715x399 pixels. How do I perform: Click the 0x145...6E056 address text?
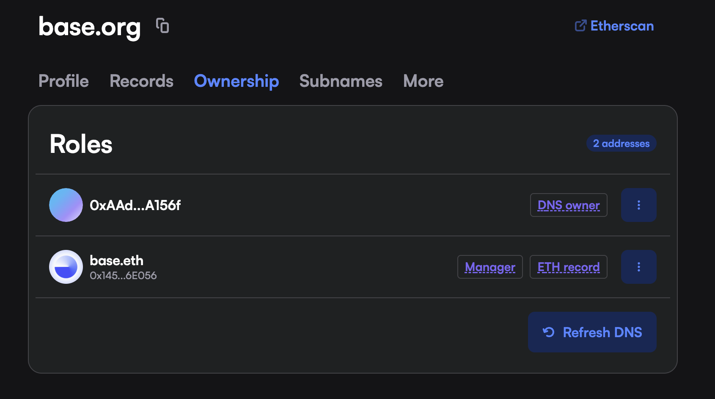coord(123,276)
